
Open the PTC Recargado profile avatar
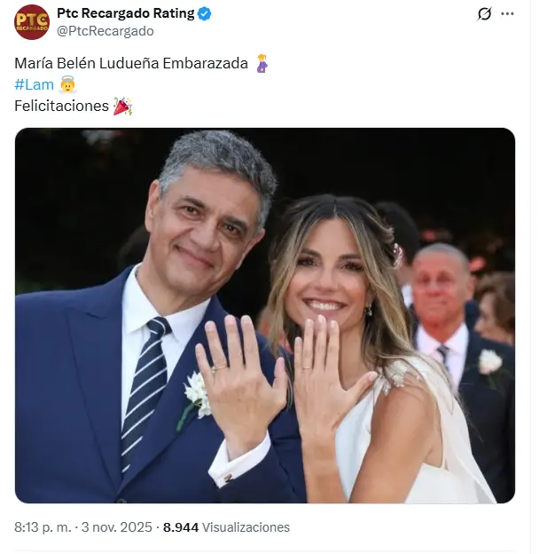pos(32,22)
